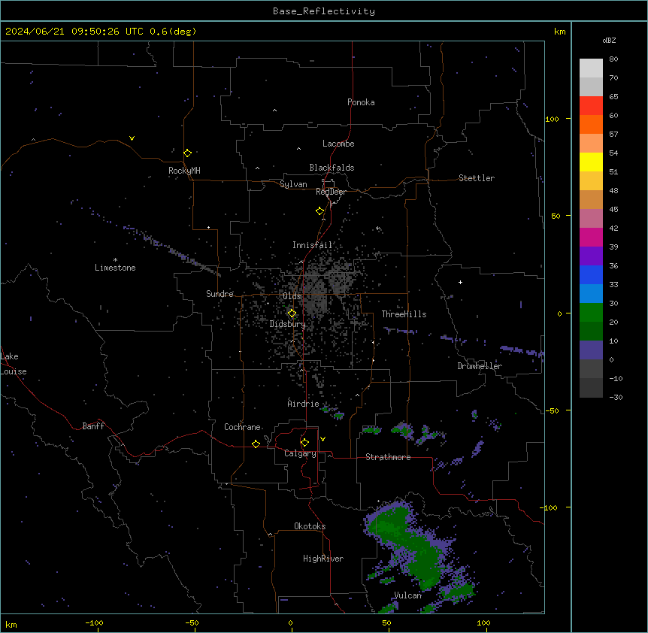
Task: Click the Drumheller town label
Action: click(480, 366)
